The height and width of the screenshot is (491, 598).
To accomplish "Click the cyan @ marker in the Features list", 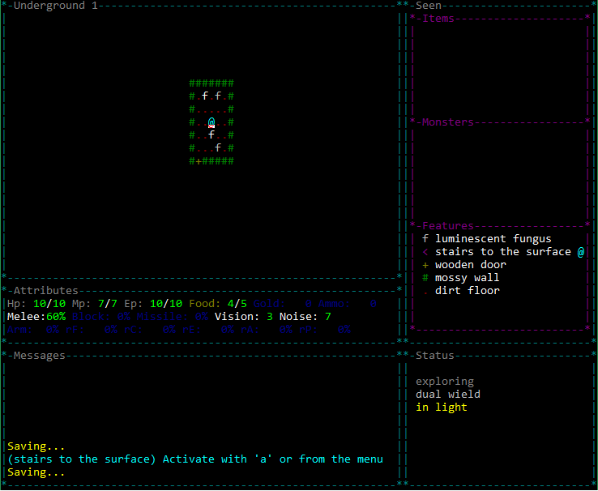I will 580,252.
